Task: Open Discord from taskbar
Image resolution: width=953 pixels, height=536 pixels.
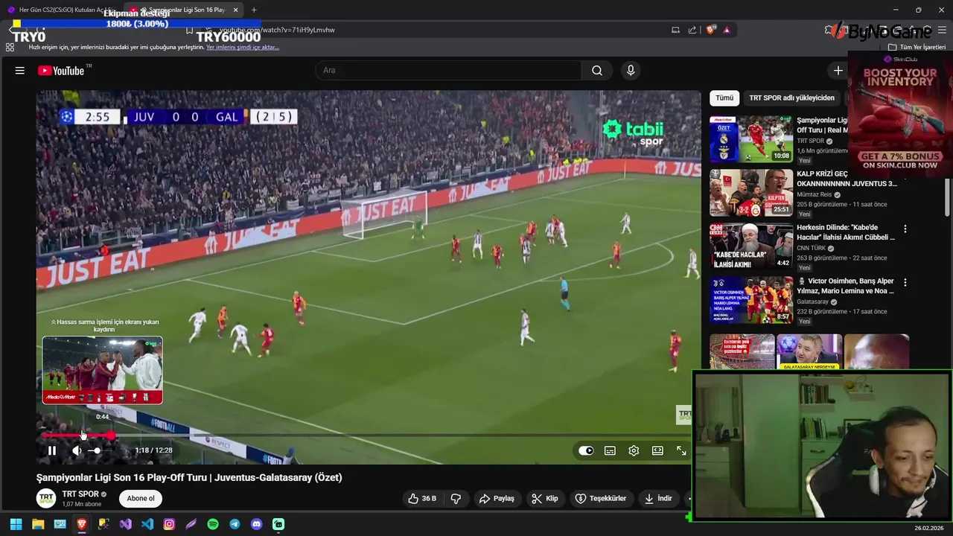Action: [x=257, y=524]
